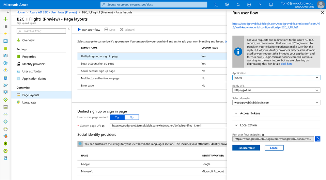
Task: Click info icon next to Custom page URI
Action: point(103,126)
